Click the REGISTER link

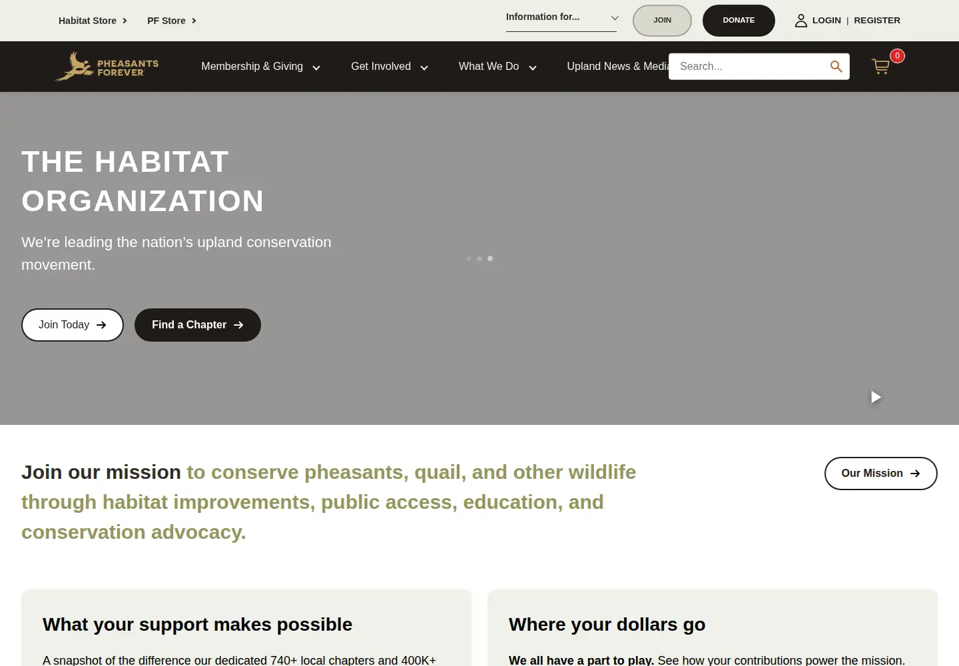click(877, 21)
